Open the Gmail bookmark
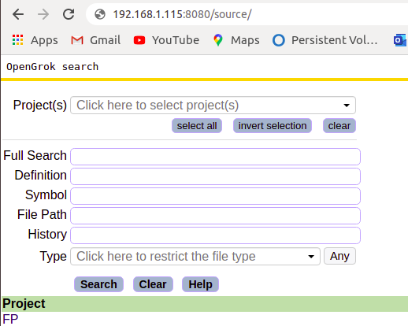The height and width of the screenshot is (326, 408). 95,40
